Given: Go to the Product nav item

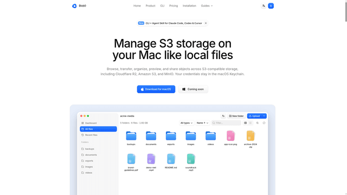Looking at the screenshot, I should [x=150, y=6].
